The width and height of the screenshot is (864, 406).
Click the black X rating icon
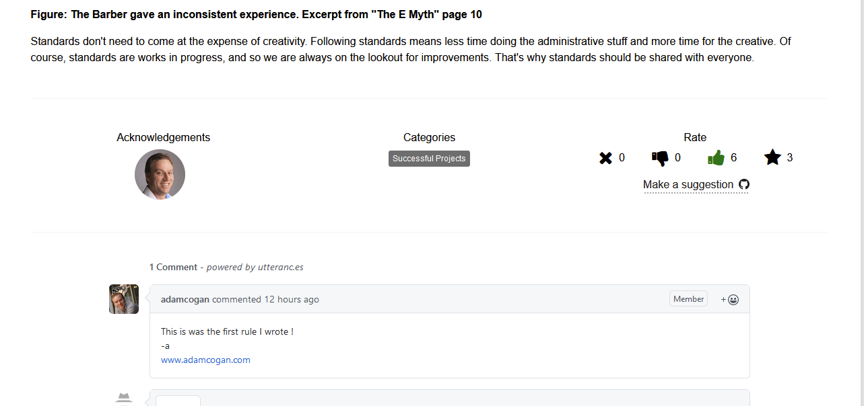point(605,158)
